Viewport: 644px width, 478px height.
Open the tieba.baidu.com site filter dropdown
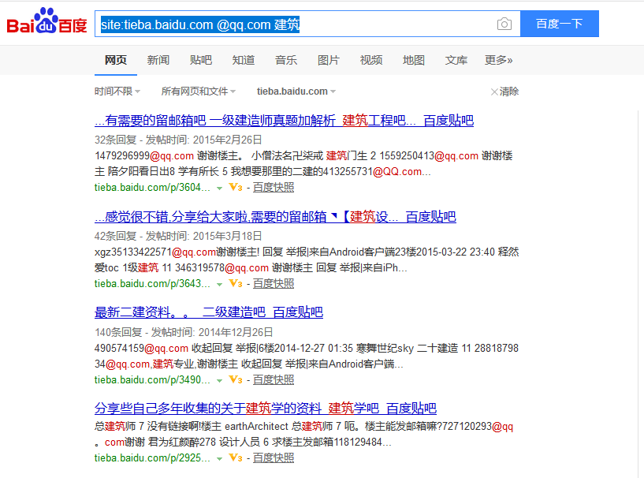pyautogui.click(x=296, y=91)
